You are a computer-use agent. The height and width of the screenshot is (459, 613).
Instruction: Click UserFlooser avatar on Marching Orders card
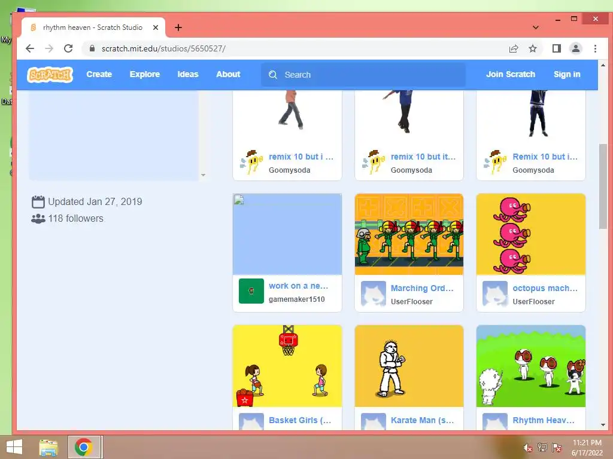[x=374, y=293]
